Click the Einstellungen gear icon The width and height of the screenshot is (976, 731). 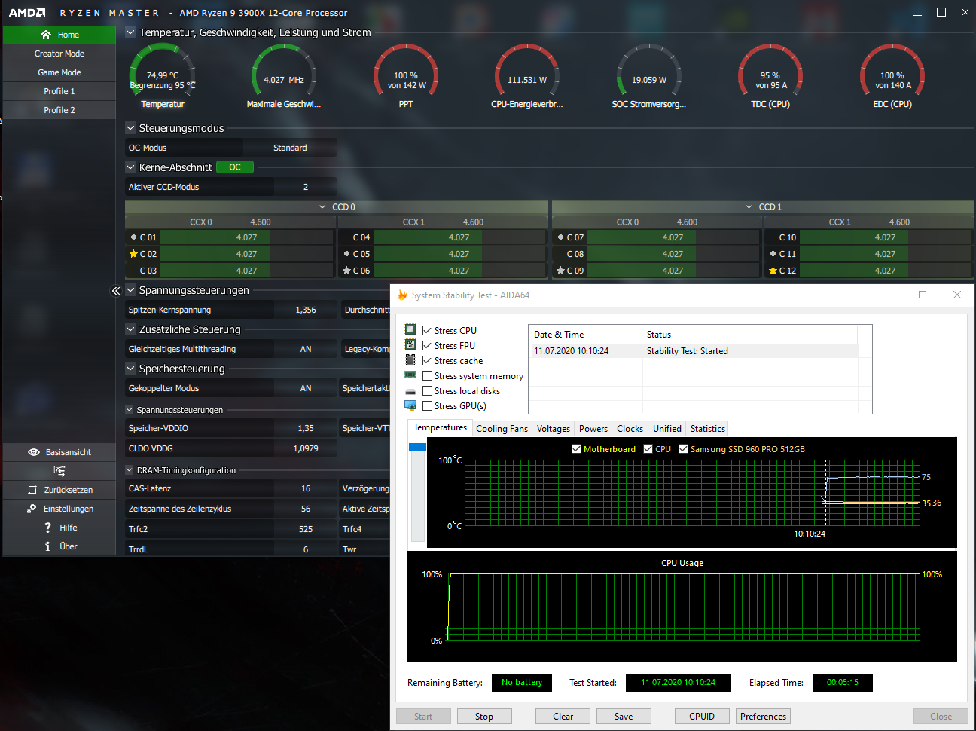click(32, 509)
